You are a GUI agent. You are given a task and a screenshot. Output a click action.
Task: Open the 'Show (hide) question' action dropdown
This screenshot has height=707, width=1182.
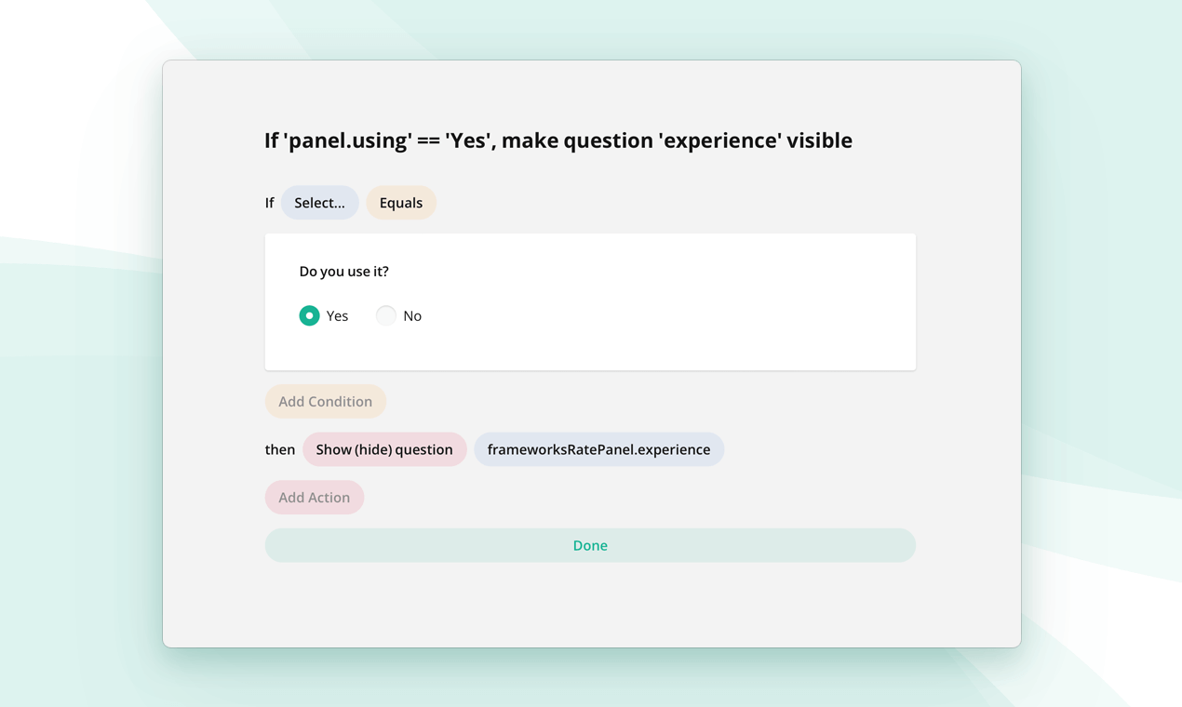(383, 449)
